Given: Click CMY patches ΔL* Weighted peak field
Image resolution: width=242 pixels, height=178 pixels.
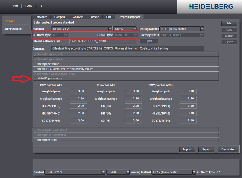Looking at the screenshot, I should pos(78,91).
